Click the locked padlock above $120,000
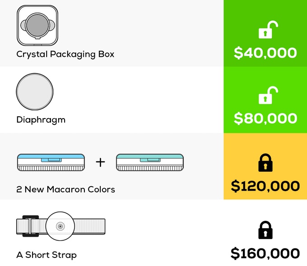This screenshot has height=266, width=307. pyautogui.click(x=265, y=163)
